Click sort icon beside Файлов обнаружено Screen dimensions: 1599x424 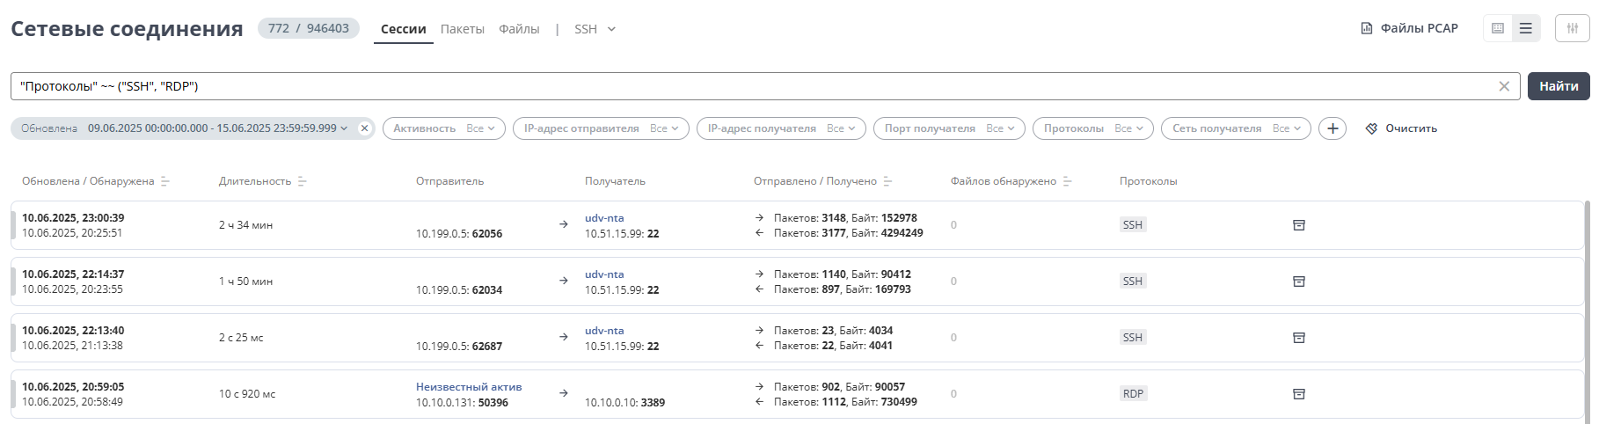coord(1068,181)
